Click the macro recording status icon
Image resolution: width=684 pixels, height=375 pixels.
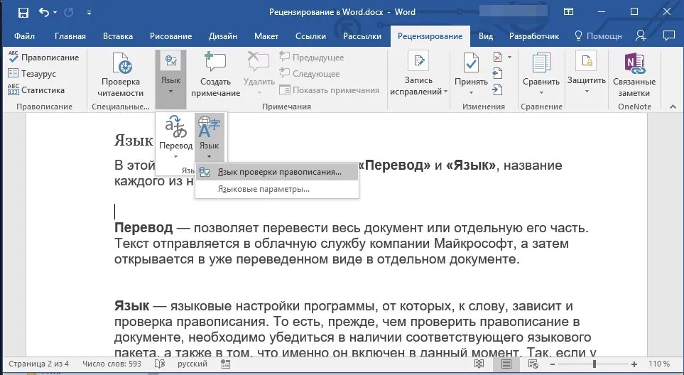(x=226, y=364)
